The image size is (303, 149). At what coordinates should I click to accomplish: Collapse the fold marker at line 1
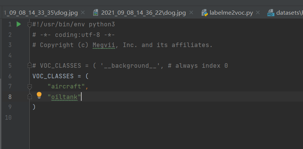[30, 24]
